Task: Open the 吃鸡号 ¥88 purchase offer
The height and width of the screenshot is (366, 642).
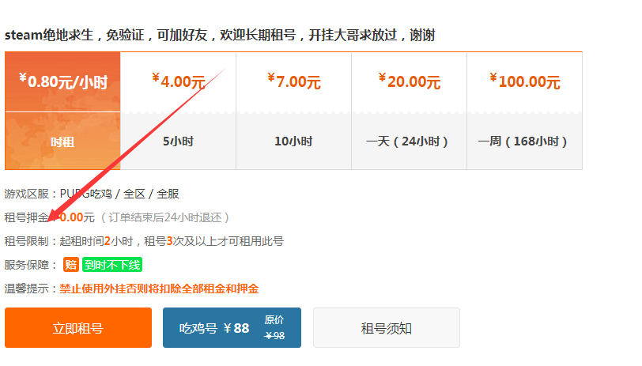Action: click(x=232, y=328)
